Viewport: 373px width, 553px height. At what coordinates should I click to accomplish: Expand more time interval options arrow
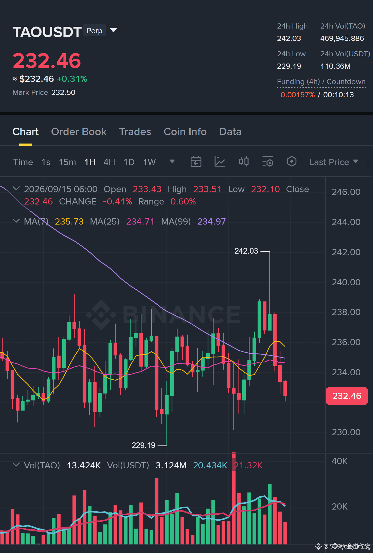(172, 162)
